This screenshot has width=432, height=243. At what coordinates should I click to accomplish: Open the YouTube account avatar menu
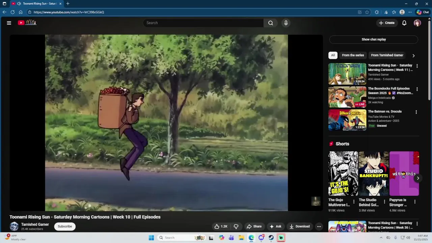[x=417, y=23]
